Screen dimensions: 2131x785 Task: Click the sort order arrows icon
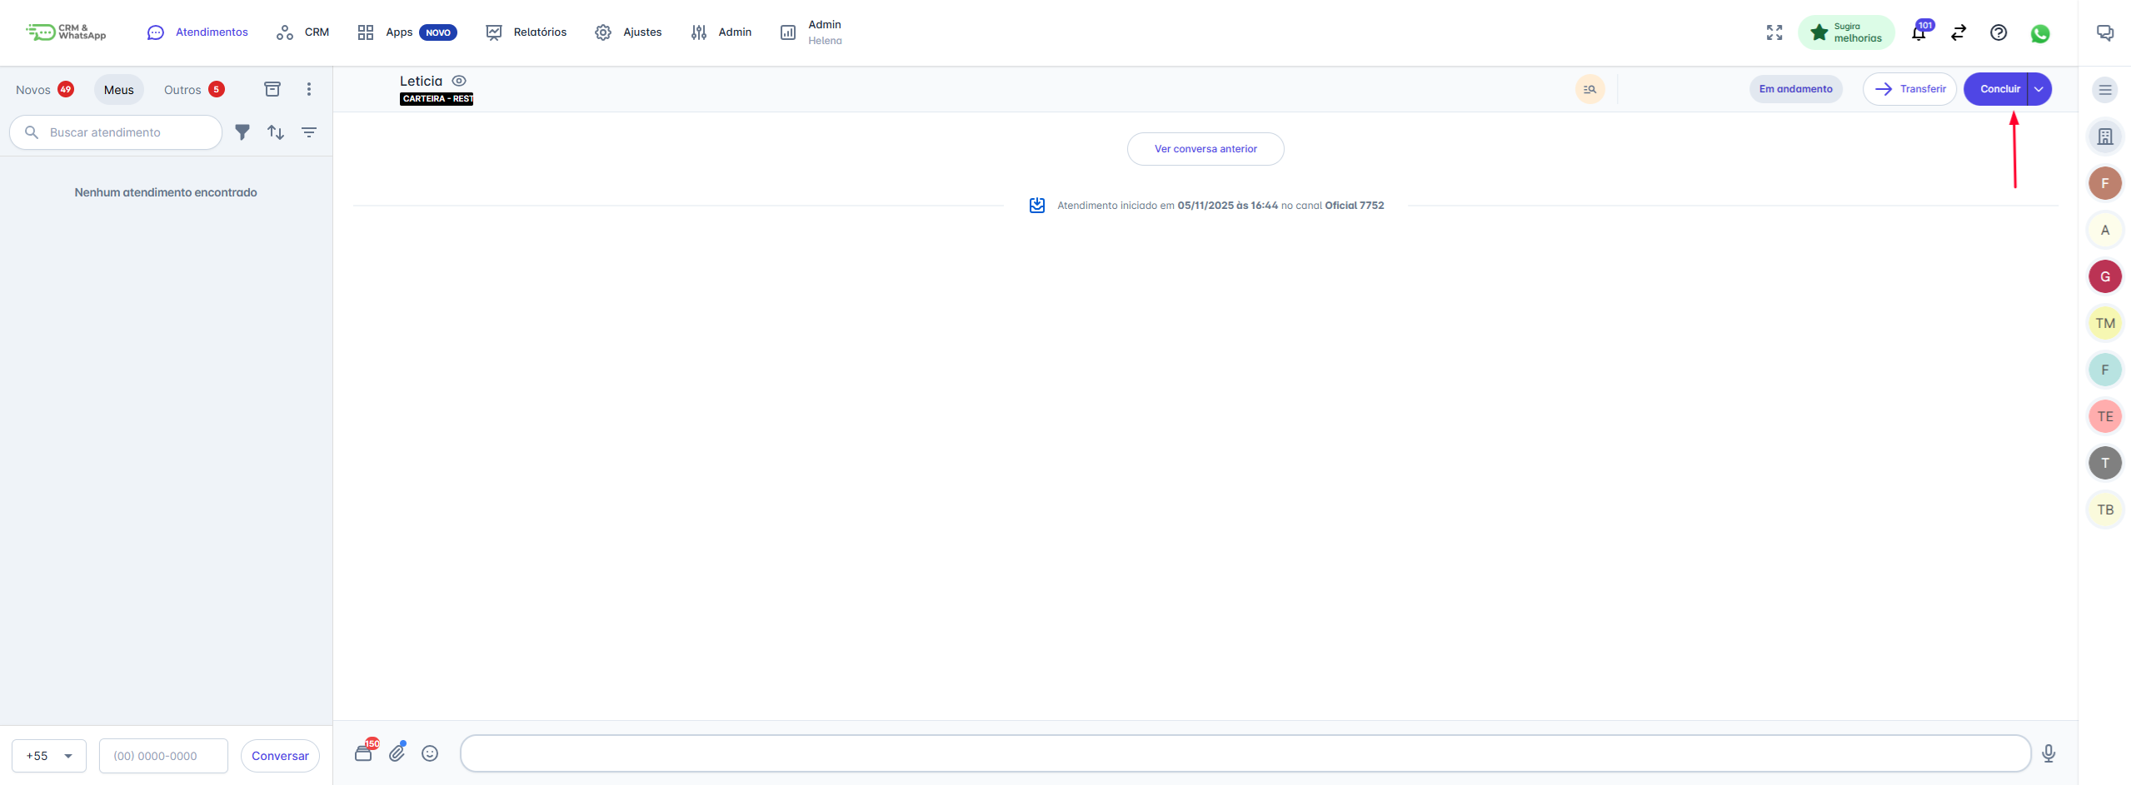pyautogui.click(x=276, y=132)
